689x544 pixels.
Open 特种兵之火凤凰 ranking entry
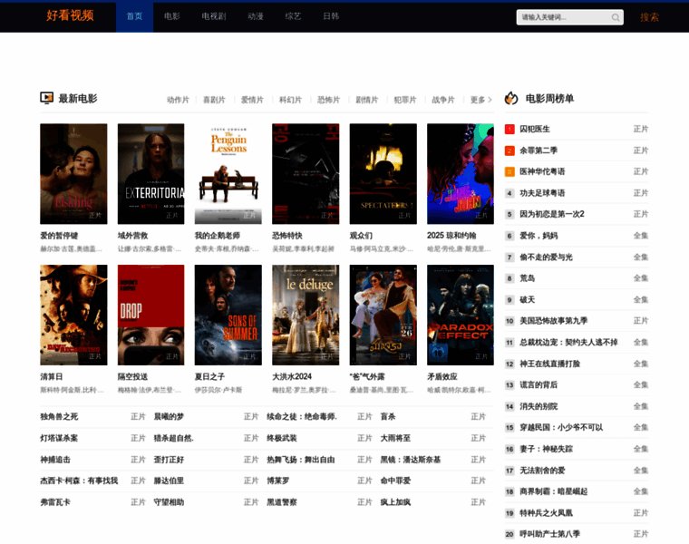click(546, 513)
